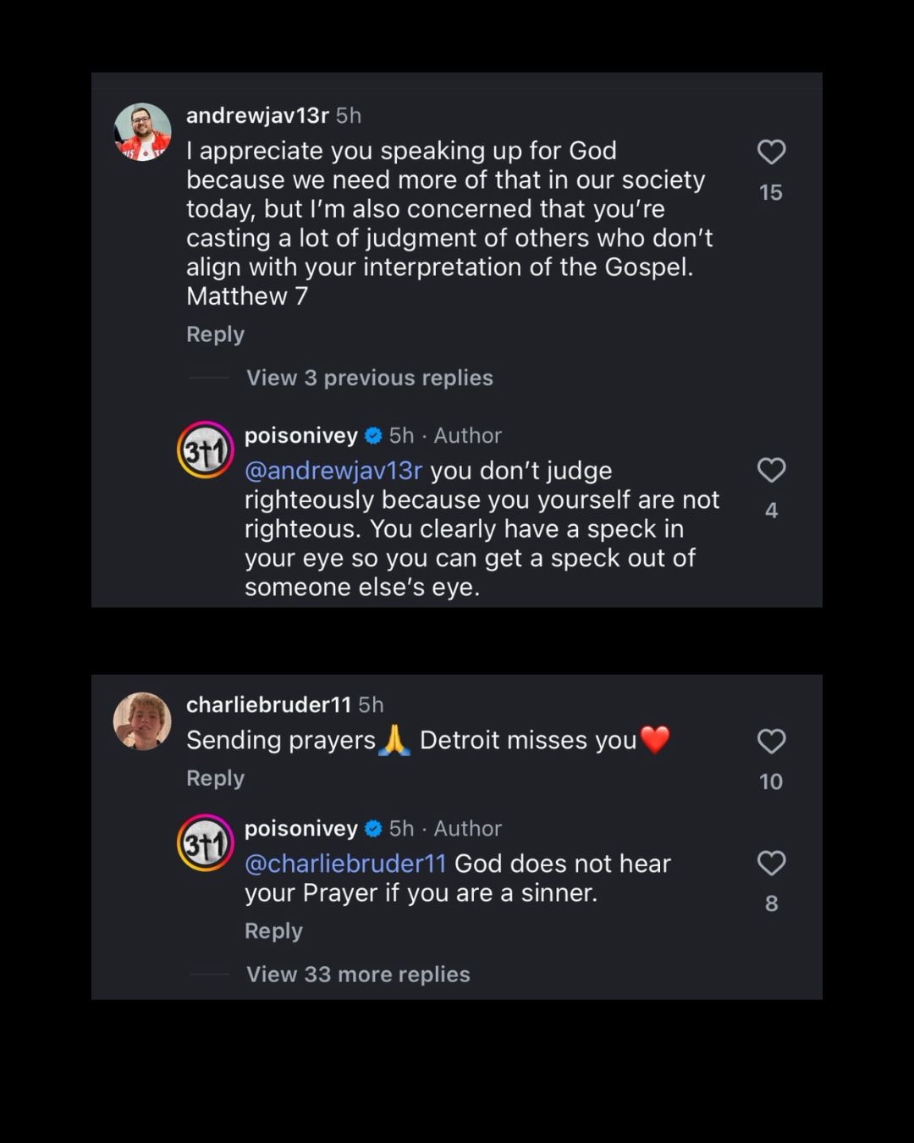Like andrewjav13r's comment with the heart icon

[x=771, y=152]
